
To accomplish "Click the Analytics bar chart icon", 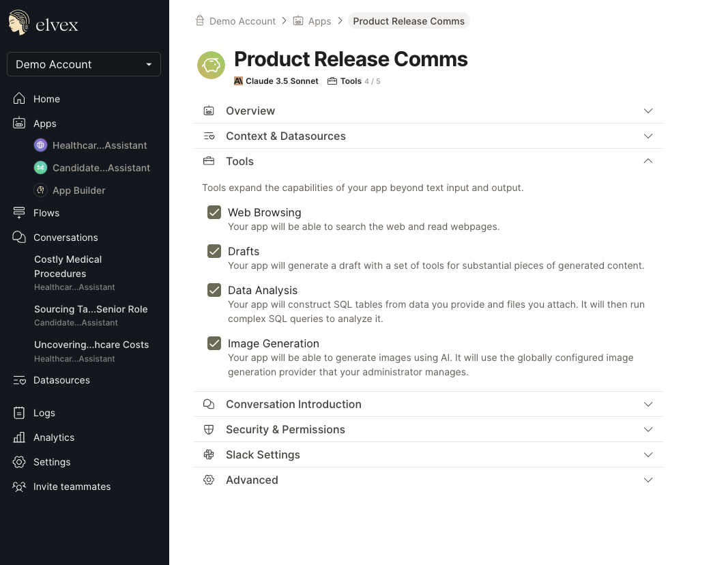I will (19, 437).
